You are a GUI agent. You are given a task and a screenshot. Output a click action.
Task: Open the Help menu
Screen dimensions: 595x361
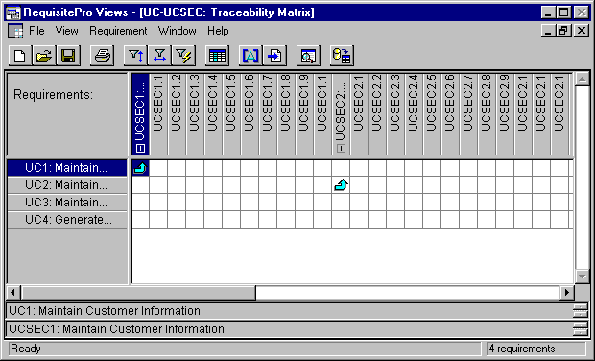[x=218, y=31]
